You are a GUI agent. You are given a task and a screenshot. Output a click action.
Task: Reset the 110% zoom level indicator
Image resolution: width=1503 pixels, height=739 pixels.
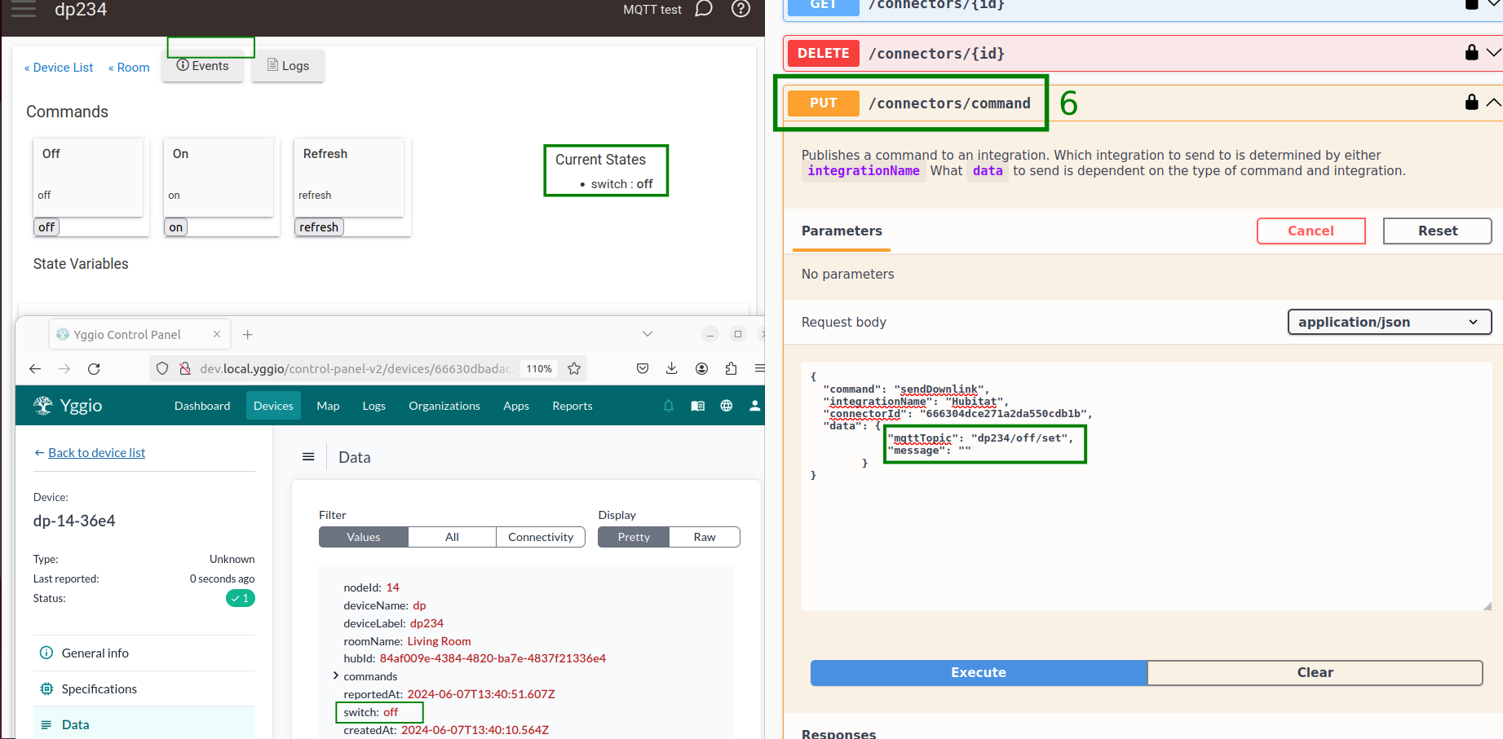539,368
